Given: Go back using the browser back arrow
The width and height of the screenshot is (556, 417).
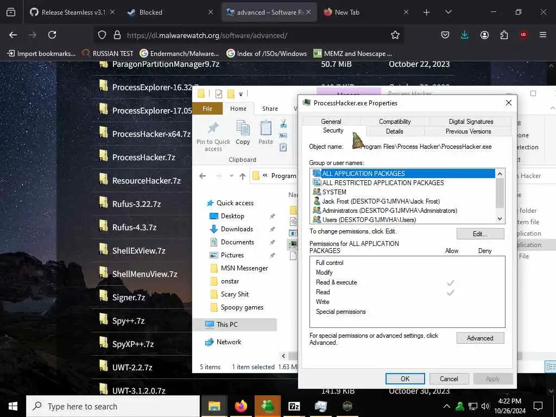Looking at the screenshot, I should pyautogui.click(x=13, y=35).
